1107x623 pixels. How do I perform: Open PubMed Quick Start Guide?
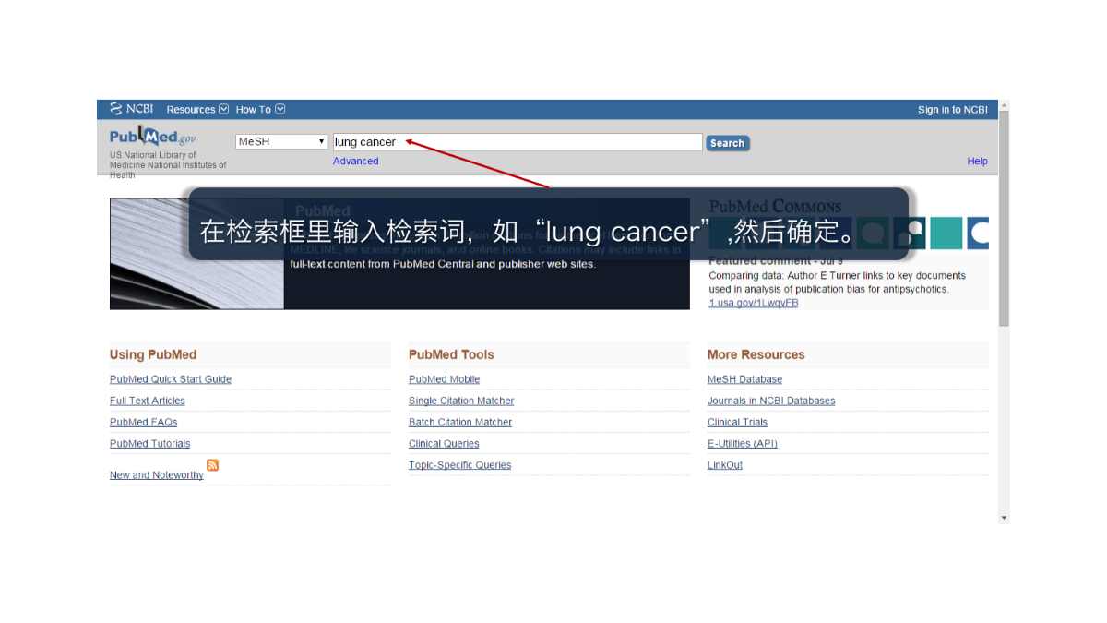171,379
